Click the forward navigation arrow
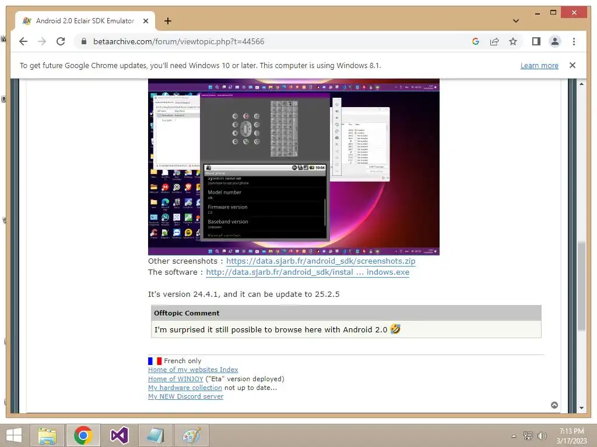This screenshot has height=447, width=597. (x=42, y=41)
